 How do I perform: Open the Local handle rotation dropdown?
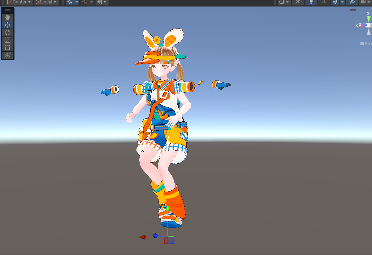(x=46, y=2)
